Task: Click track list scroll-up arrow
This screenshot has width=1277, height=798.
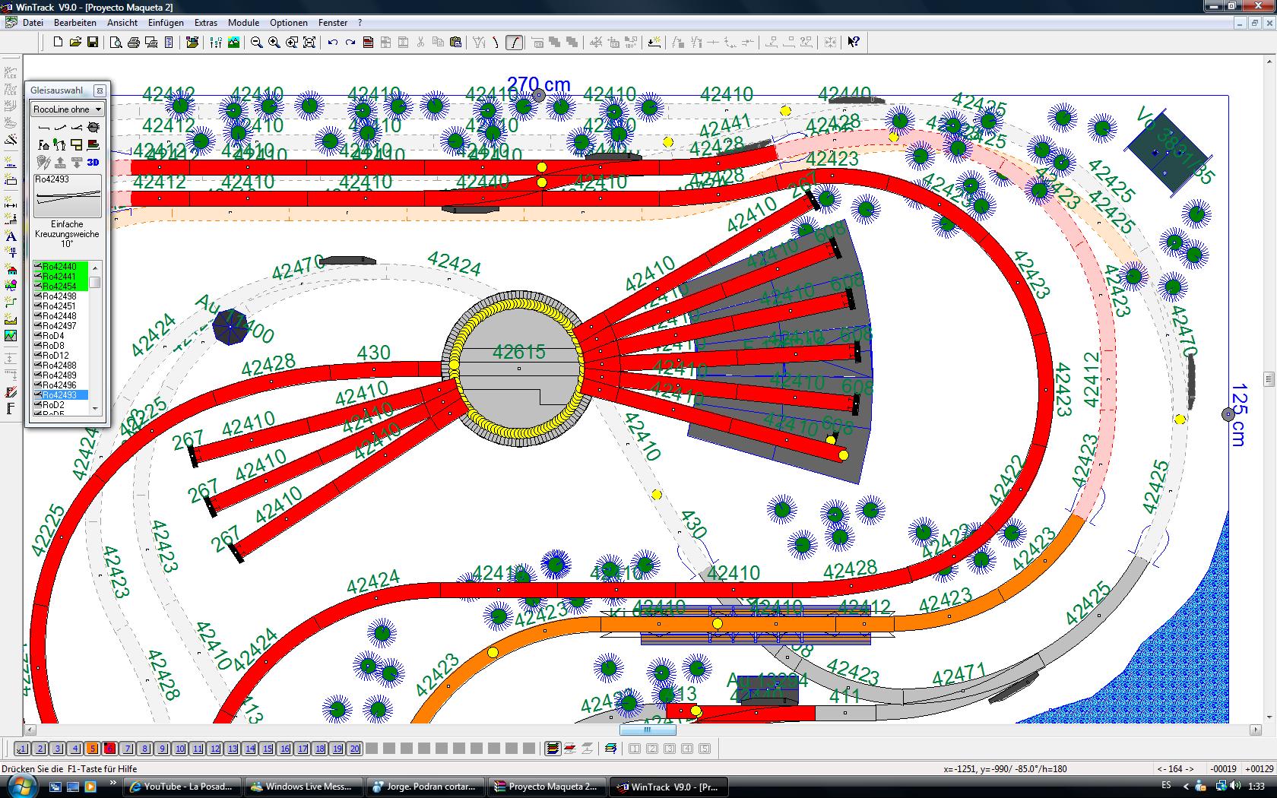Action: pos(95,266)
